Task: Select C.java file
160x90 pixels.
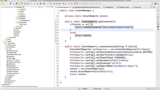Action: click(x=17, y=36)
